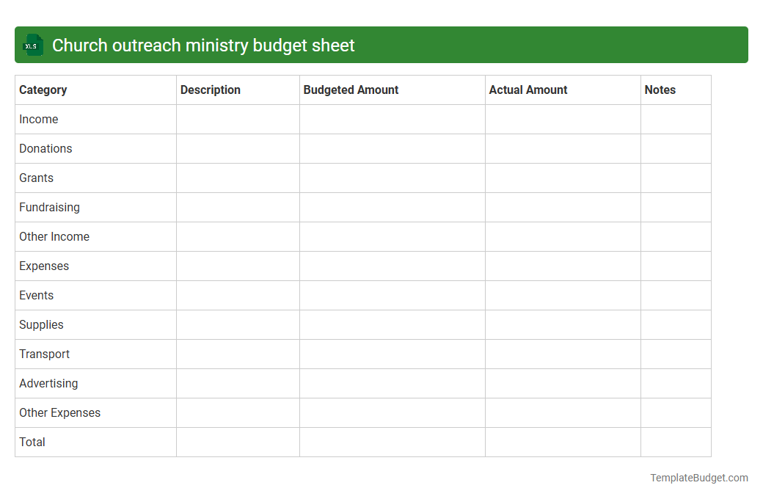Click the Events category cell
The image size is (763, 499).
(x=37, y=295)
